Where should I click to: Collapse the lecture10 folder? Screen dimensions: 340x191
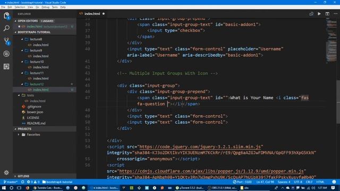(22, 62)
